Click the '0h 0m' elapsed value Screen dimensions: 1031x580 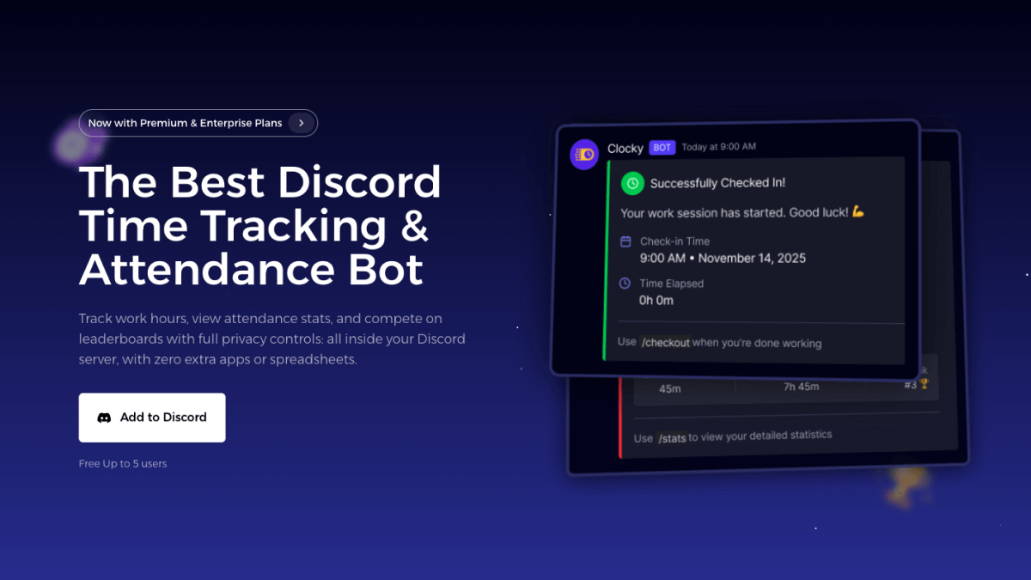point(656,301)
